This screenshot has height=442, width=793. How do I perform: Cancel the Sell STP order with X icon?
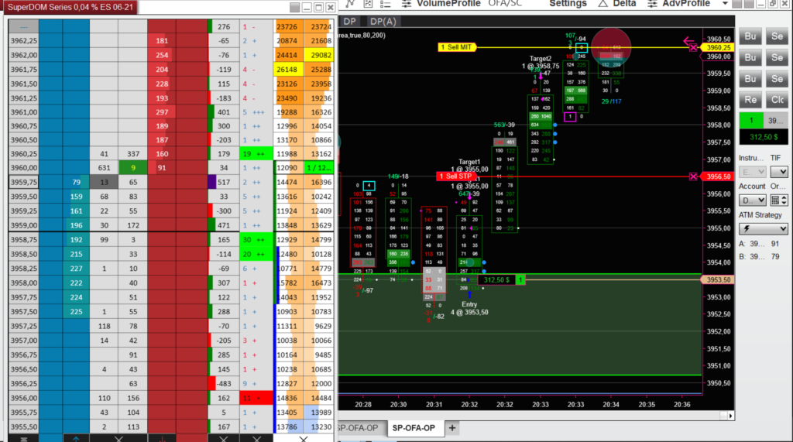tap(693, 176)
